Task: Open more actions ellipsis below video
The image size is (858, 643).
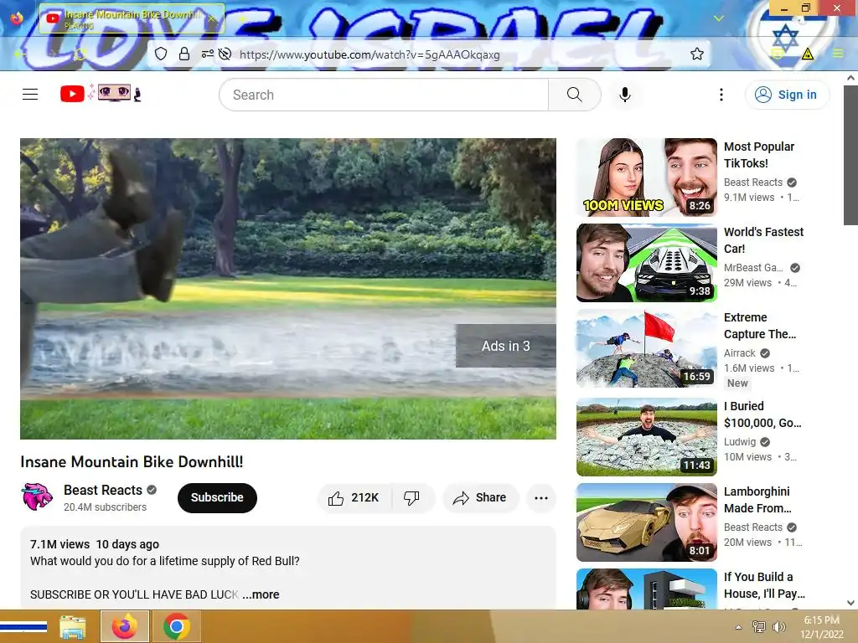Action: (x=541, y=498)
